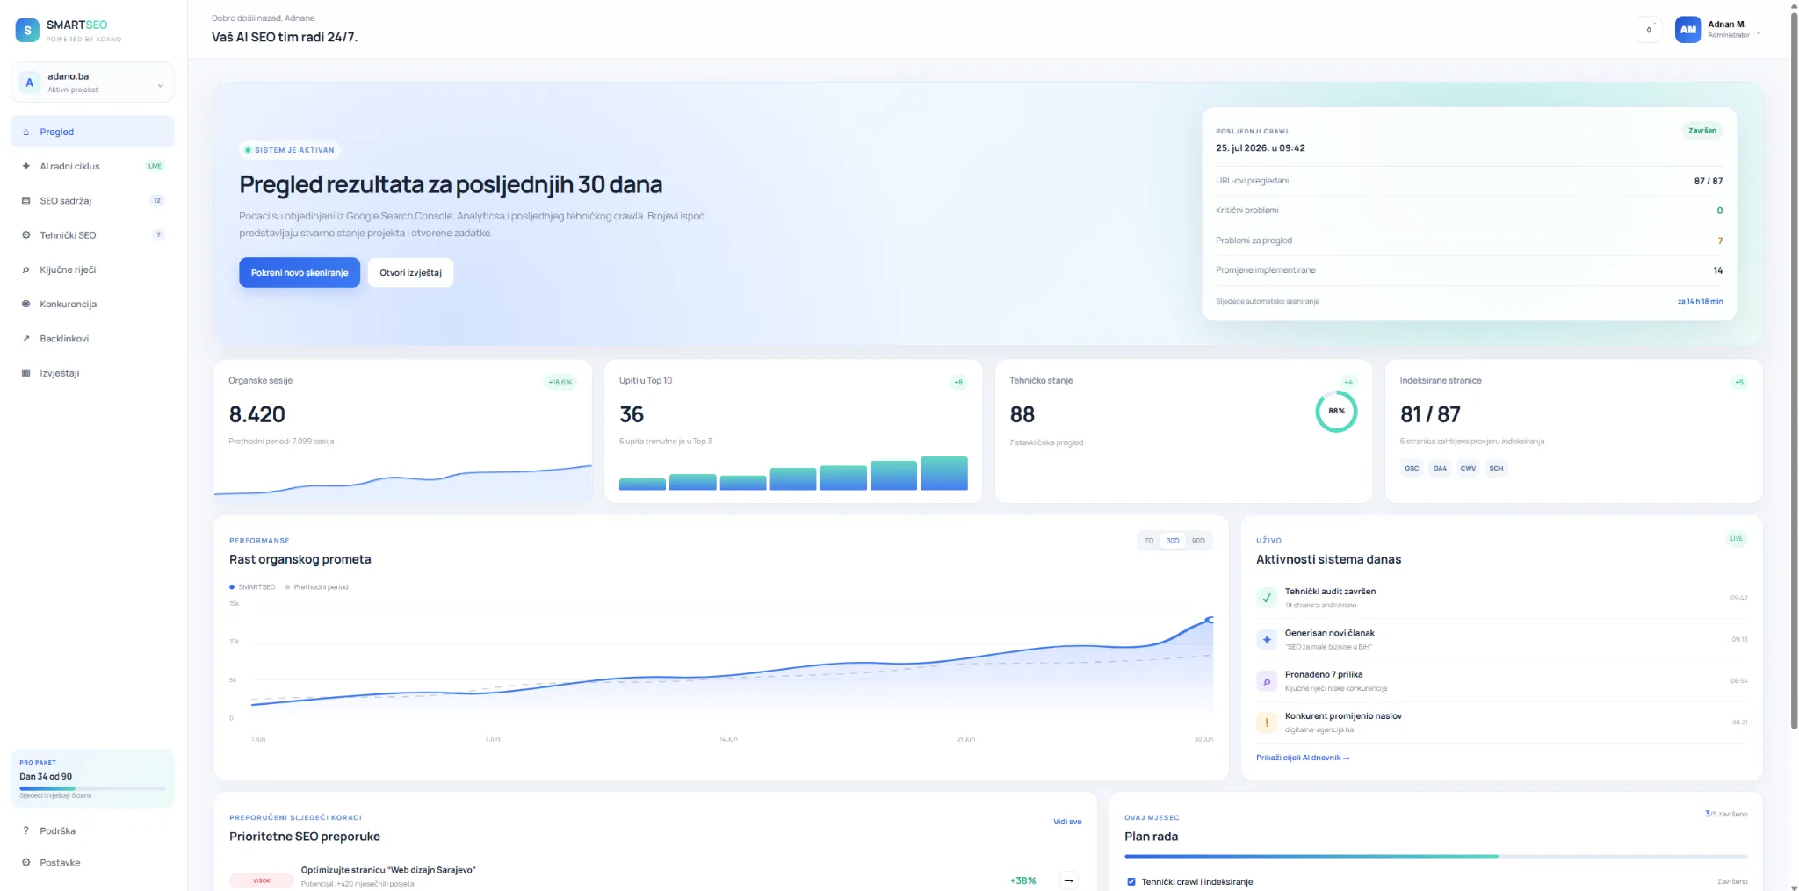Viewport: 1799px width, 891px height.
Task: Expand the Adnan M. user menu chevron
Action: (x=1759, y=33)
